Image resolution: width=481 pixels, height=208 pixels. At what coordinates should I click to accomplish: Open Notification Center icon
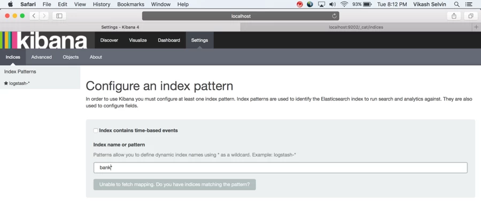pyautogui.click(x=469, y=4)
